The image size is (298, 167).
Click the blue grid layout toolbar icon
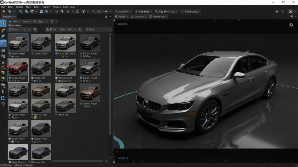pos(98,12)
